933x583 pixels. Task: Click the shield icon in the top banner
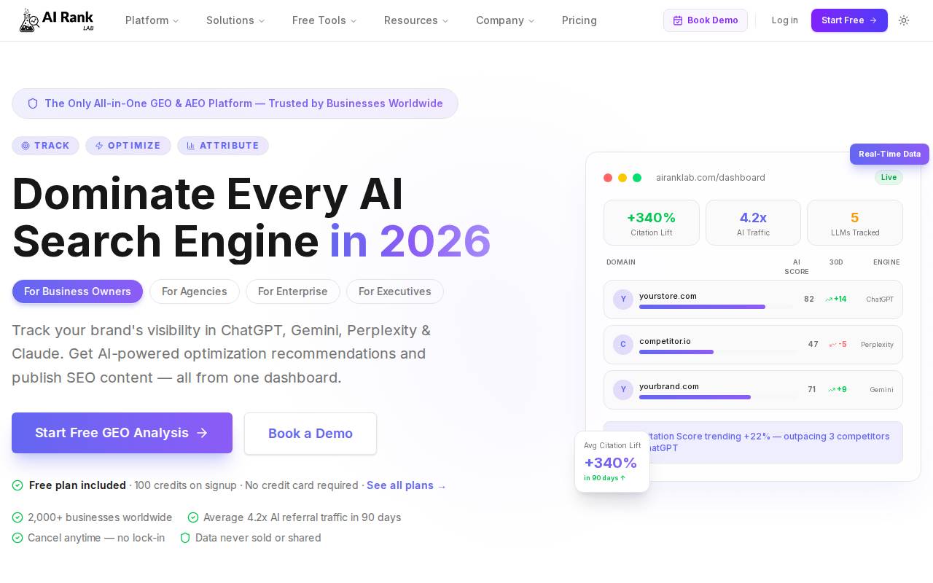click(33, 103)
